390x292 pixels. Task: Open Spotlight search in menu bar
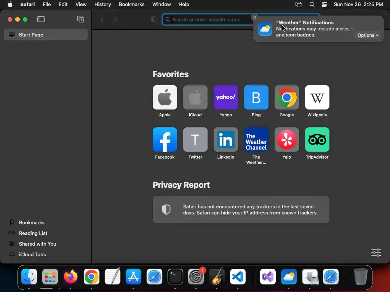pyautogui.click(x=312, y=5)
